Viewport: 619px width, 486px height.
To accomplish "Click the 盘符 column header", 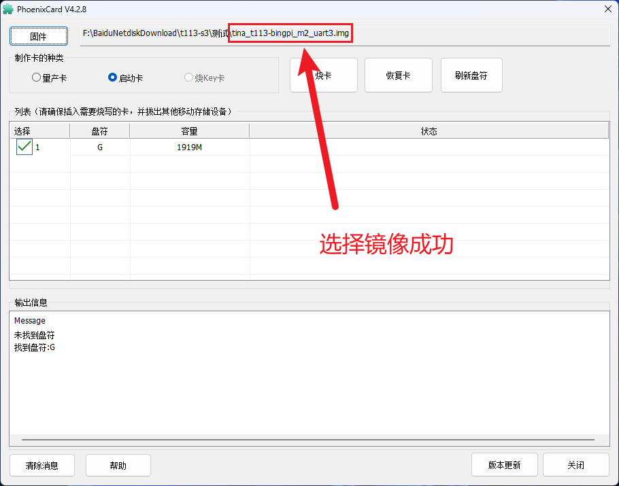I will point(100,131).
